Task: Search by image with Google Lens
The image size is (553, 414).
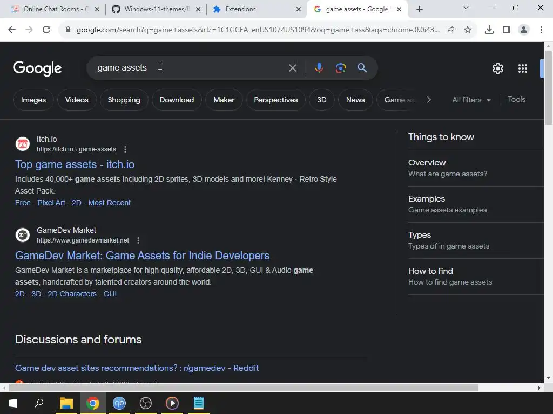Action: tap(341, 68)
